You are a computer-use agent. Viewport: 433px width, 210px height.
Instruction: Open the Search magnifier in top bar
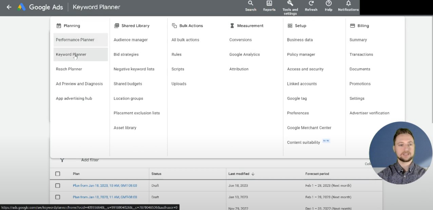pos(250,3)
